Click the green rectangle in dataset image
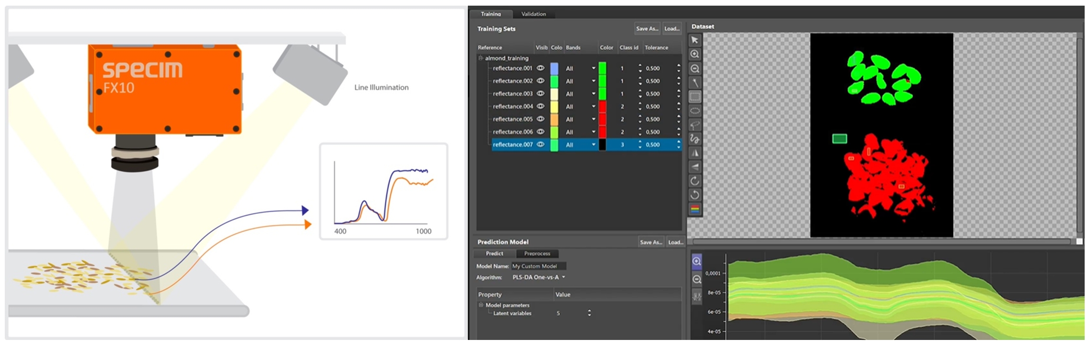 click(840, 139)
